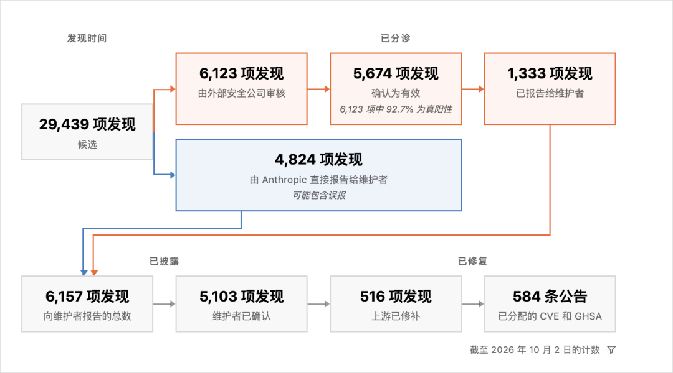Click the "已分配的 CVE 和 GHSA" caption
This screenshot has width=673, height=373.
550,316
